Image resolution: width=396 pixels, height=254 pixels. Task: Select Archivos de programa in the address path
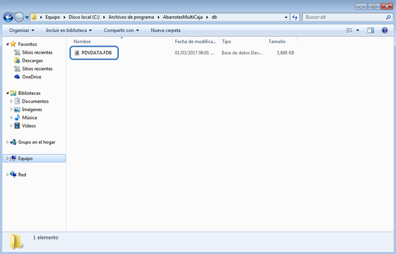[x=131, y=17]
